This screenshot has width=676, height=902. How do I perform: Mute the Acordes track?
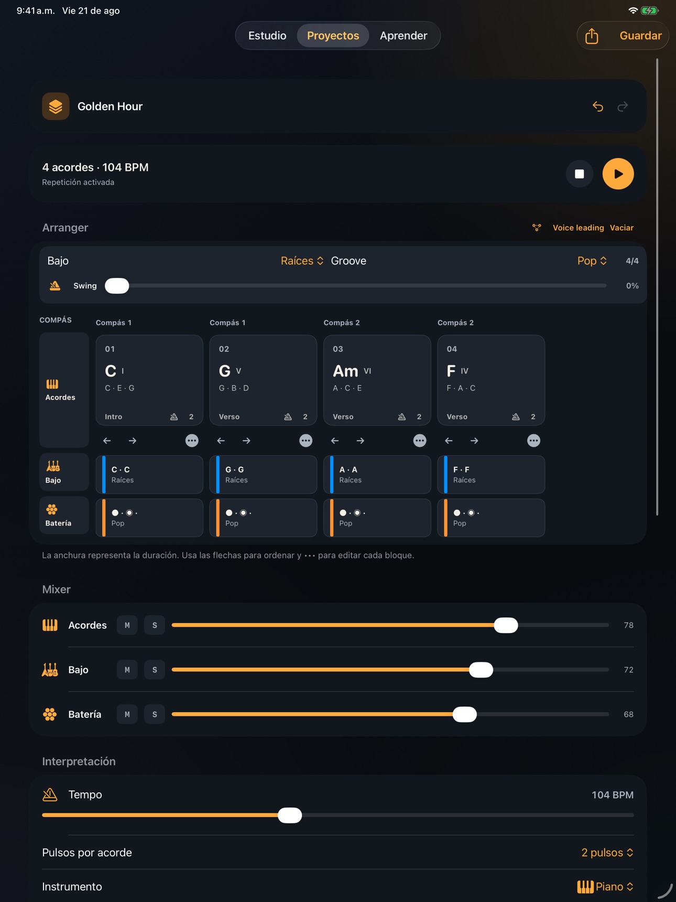pos(127,625)
